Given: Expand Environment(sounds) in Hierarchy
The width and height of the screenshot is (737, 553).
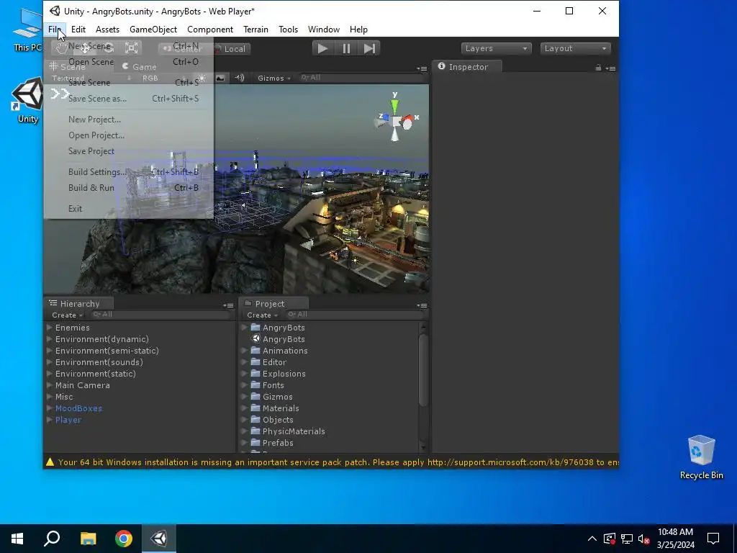Looking at the screenshot, I should point(50,361).
